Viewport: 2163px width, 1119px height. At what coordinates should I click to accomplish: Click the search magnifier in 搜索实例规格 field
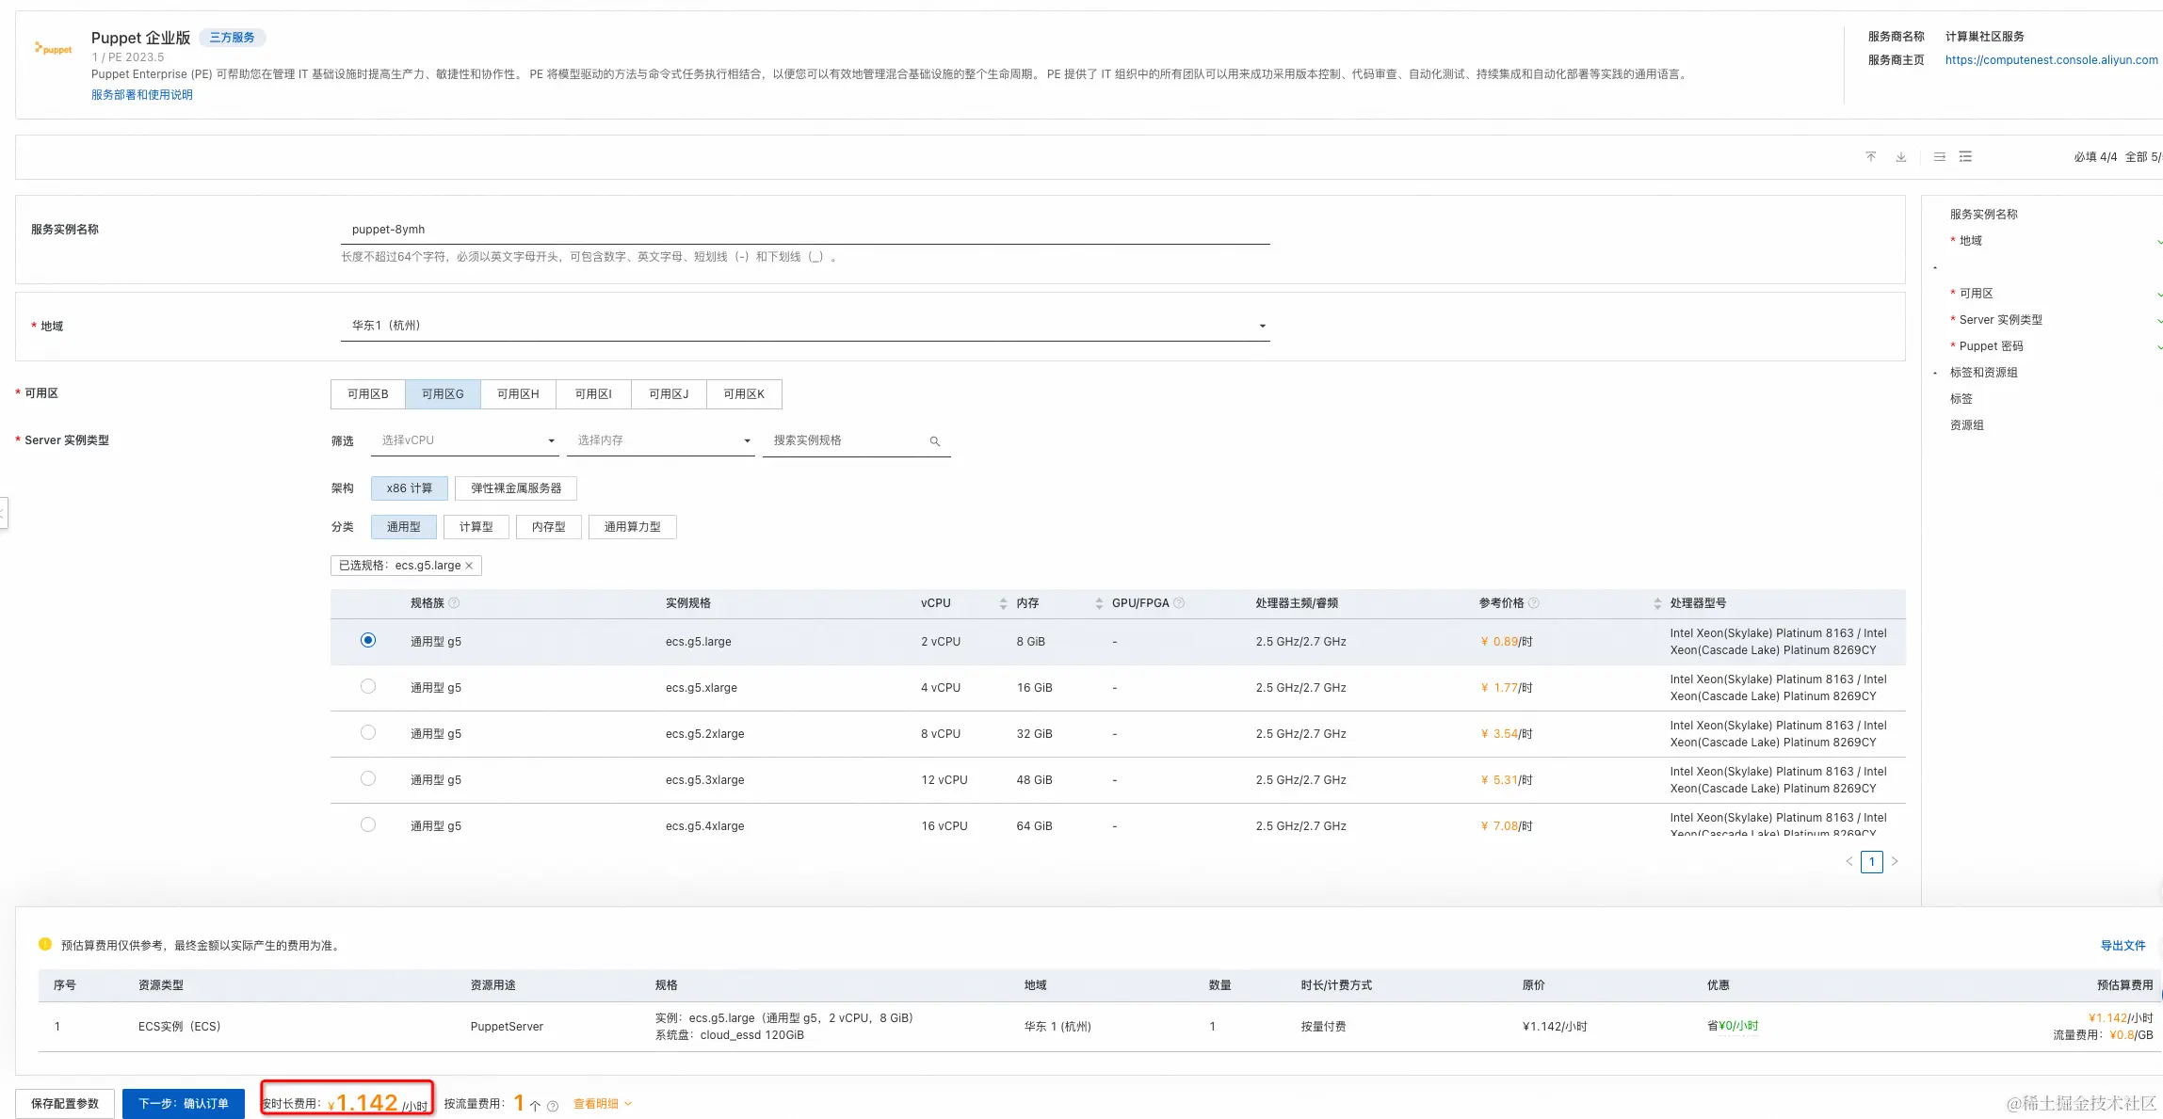click(935, 441)
